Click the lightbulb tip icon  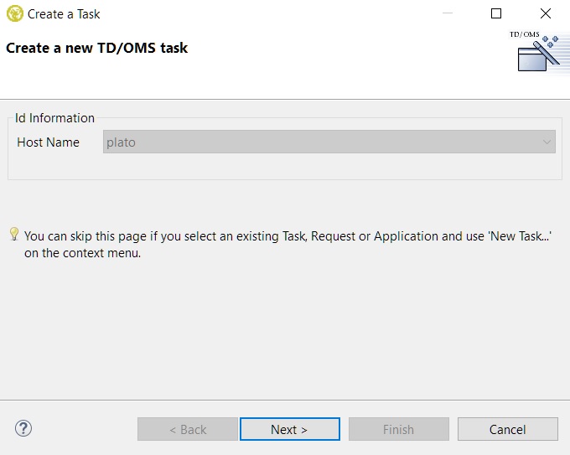[14, 234]
